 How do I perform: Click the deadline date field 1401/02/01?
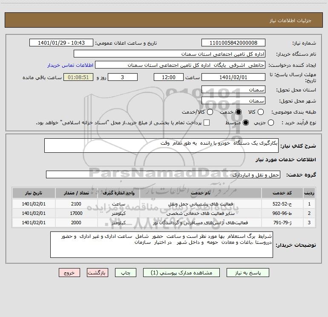[x=233, y=77]
